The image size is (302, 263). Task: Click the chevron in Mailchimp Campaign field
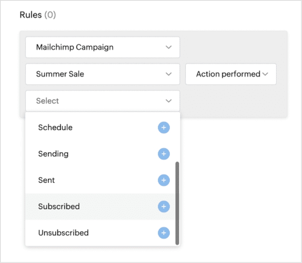(169, 47)
